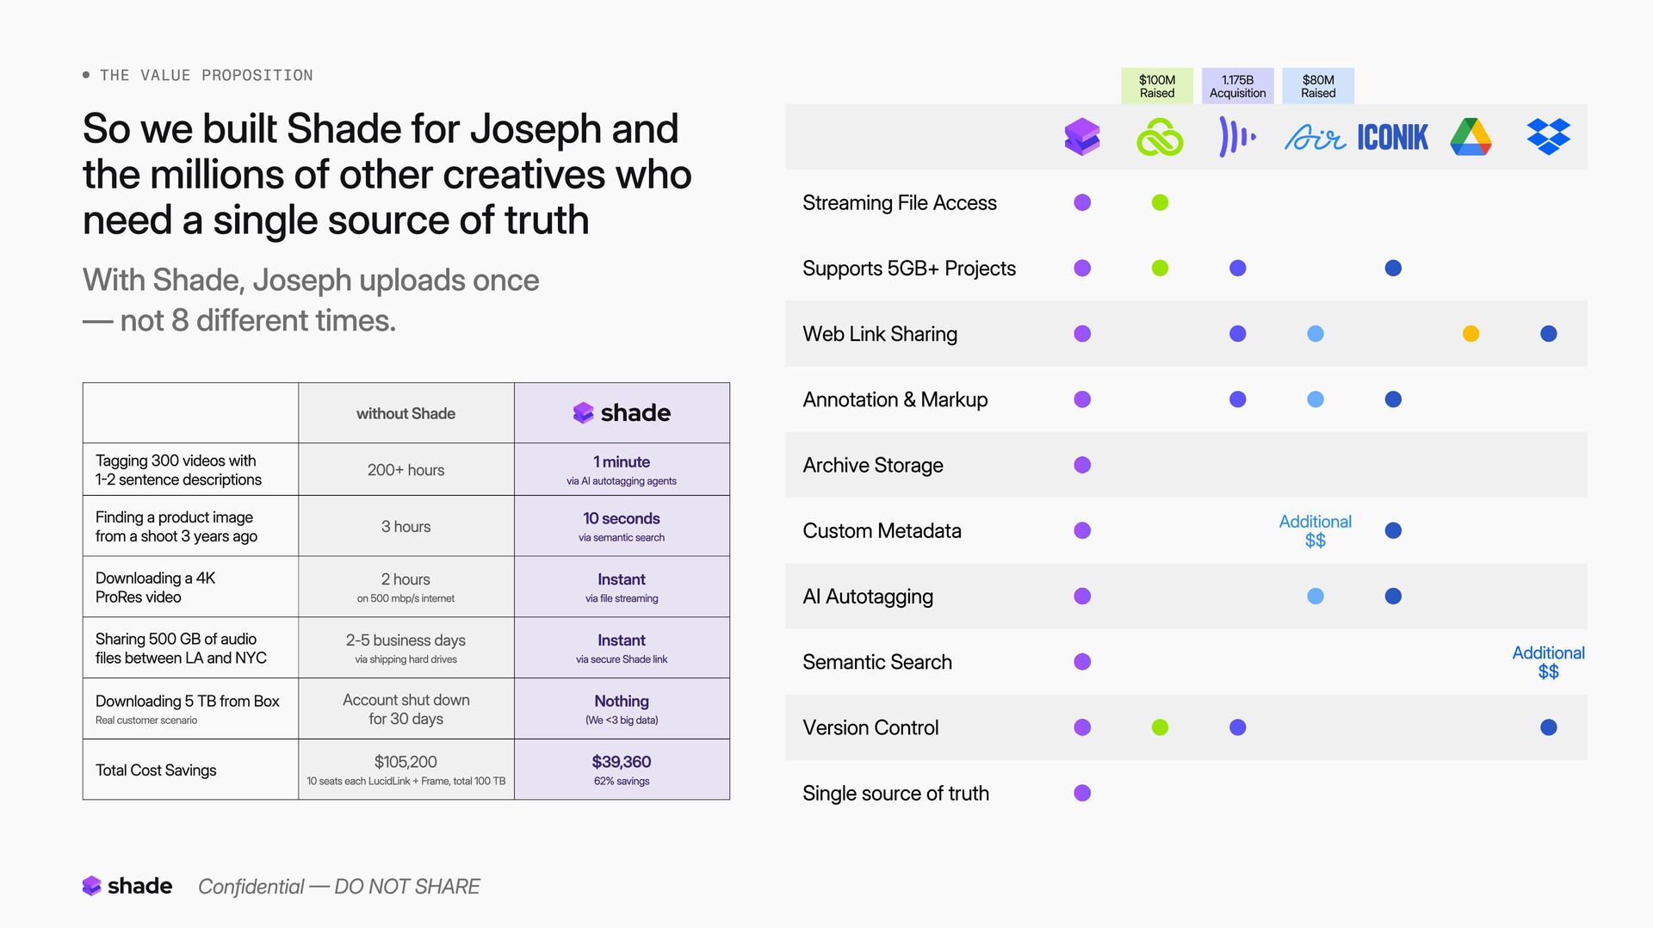Click the purple dot for Streaming File Access

click(1082, 202)
